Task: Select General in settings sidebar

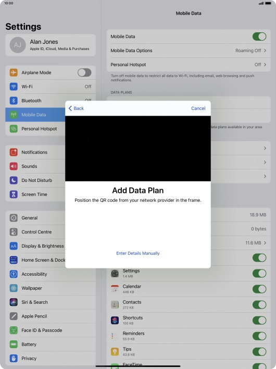Action: (35, 218)
